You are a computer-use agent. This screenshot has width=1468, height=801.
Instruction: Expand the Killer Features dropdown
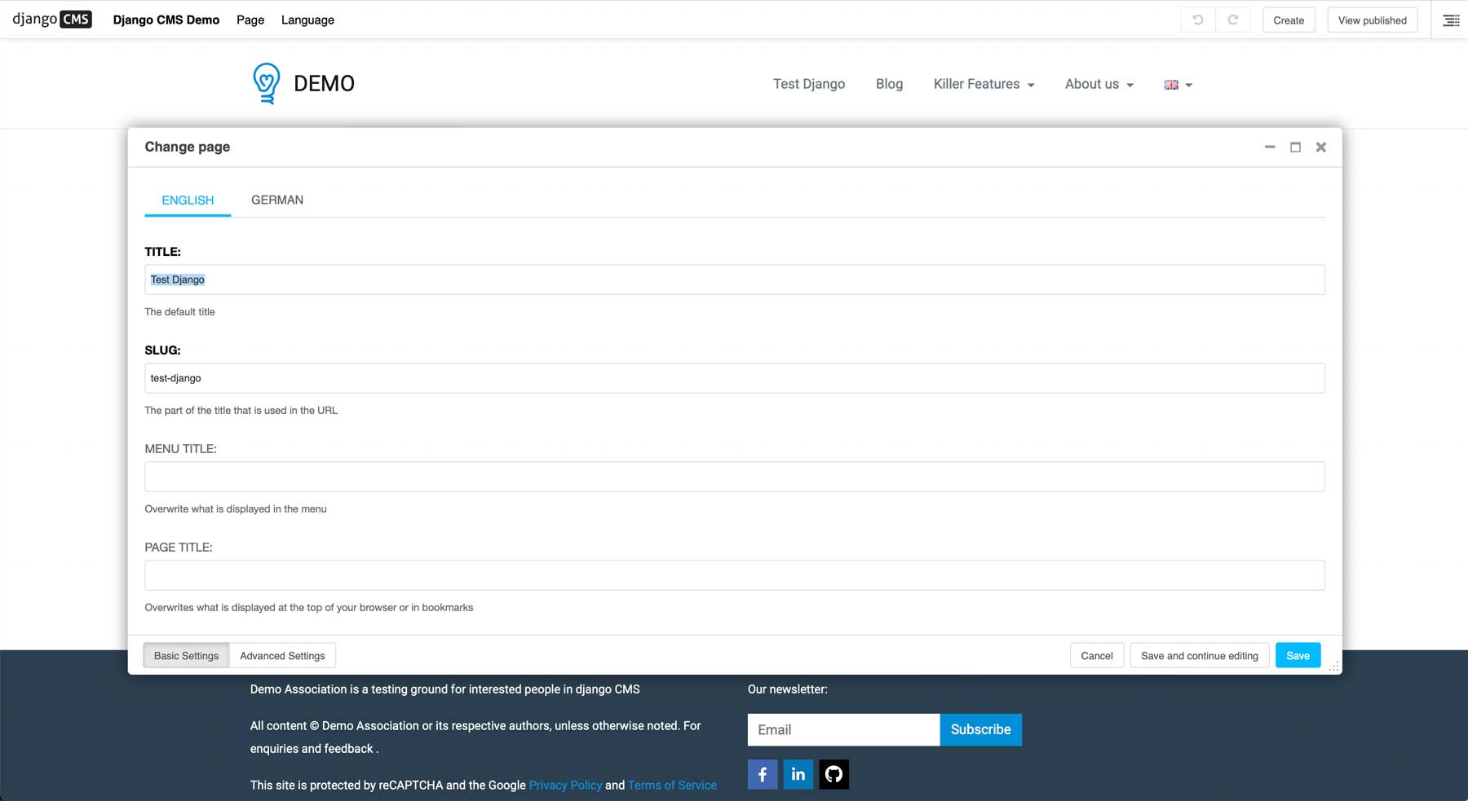pyautogui.click(x=983, y=84)
